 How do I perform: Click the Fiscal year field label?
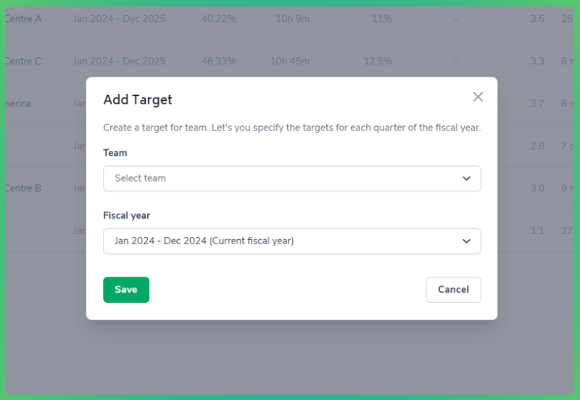127,216
